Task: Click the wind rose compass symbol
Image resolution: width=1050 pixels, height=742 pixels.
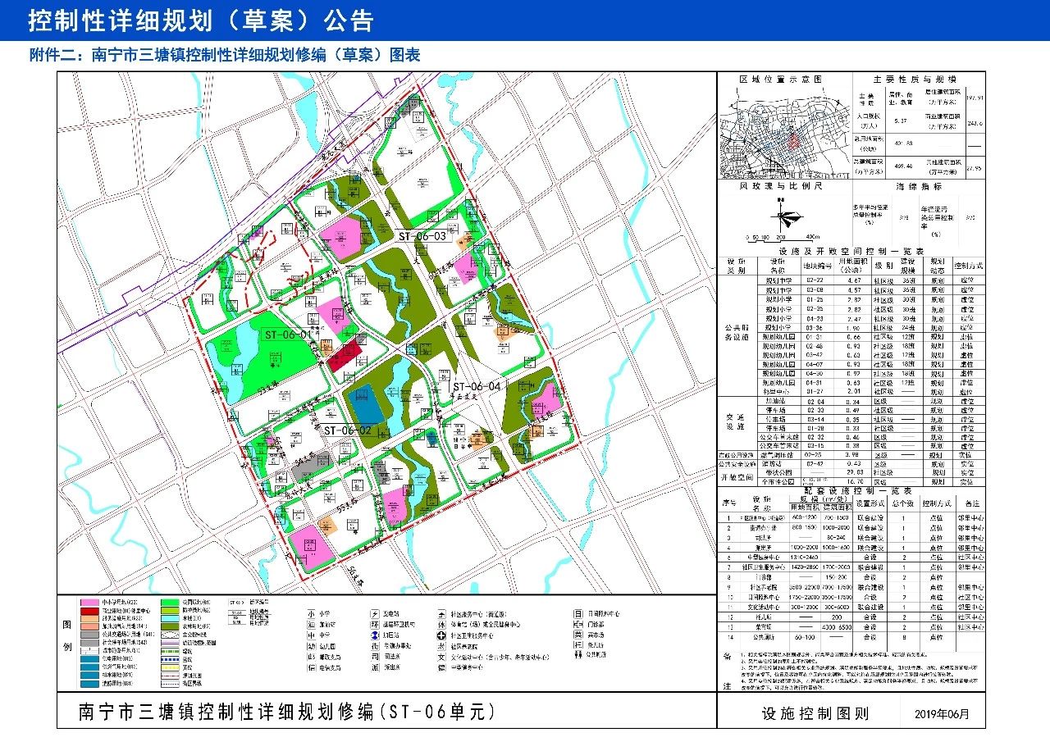Action: [x=786, y=216]
